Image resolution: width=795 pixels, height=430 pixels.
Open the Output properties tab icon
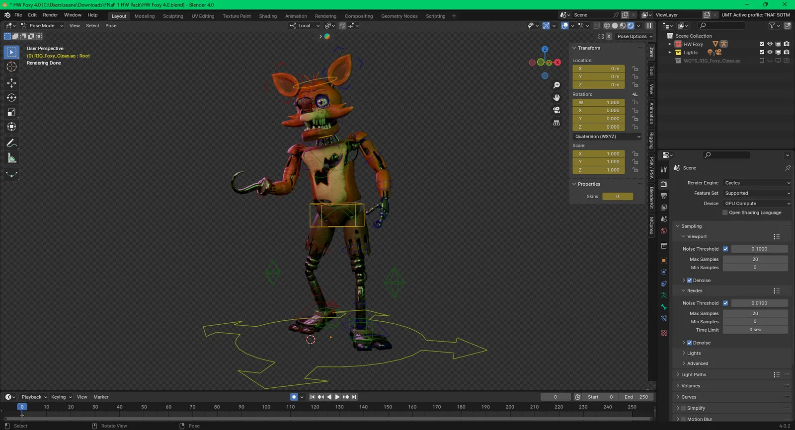(x=664, y=196)
